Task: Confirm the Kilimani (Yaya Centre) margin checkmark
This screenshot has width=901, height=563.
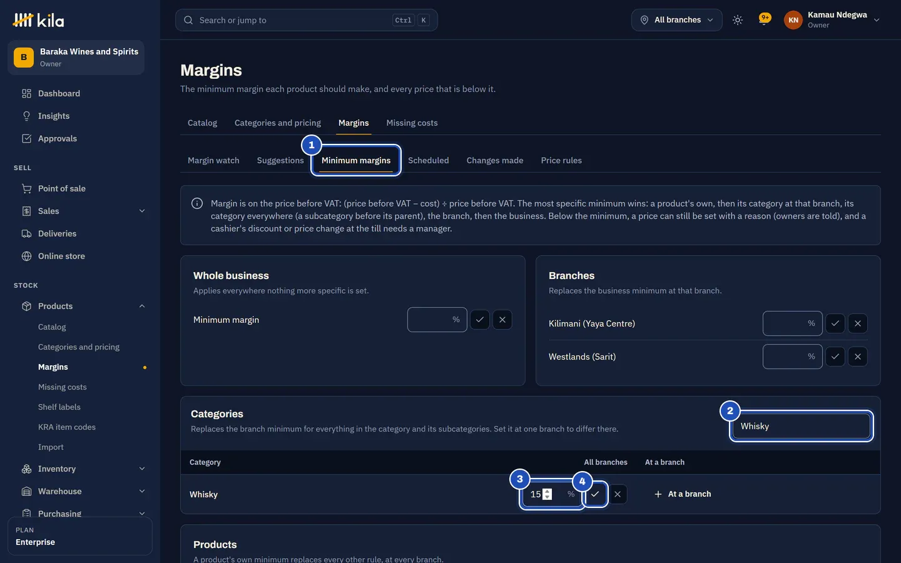Action: [835, 323]
